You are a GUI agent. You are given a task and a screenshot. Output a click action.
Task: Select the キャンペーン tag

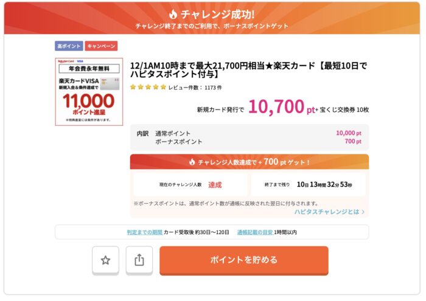pos(101,46)
